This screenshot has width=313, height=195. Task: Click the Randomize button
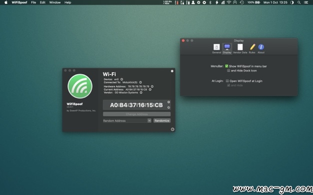tap(162, 121)
